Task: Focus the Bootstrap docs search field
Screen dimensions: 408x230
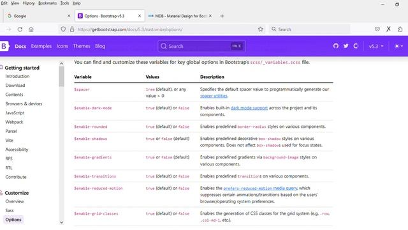Action: 201,46
